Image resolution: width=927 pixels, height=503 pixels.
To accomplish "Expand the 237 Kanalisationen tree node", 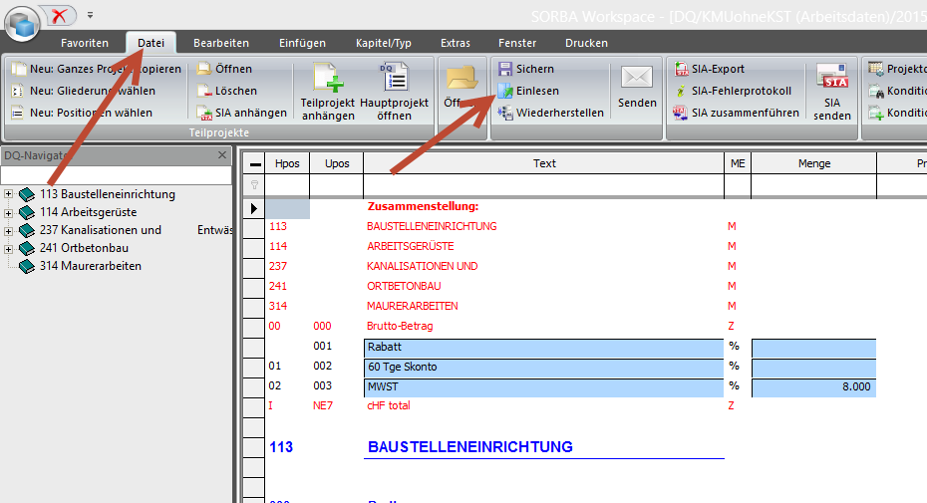I will click(x=9, y=230).
